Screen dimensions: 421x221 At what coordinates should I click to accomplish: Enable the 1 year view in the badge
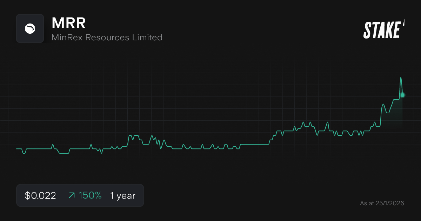coord(122,195)
